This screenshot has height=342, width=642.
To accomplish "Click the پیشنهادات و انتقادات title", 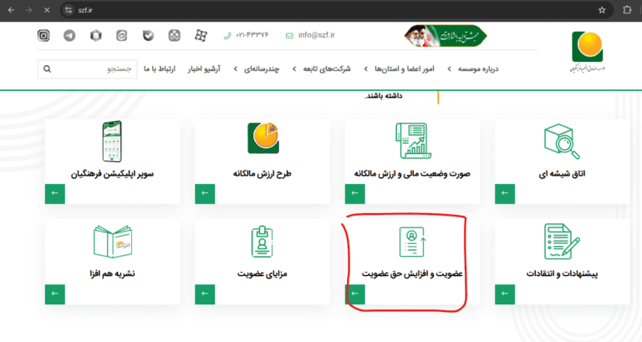I will (x=562, y=273).
